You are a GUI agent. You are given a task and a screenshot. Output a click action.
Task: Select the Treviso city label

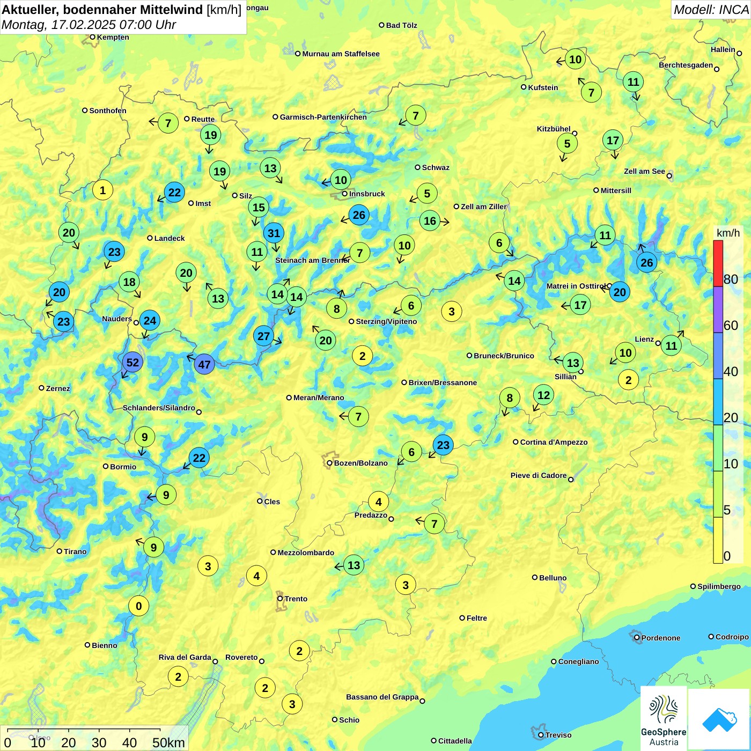558,735
